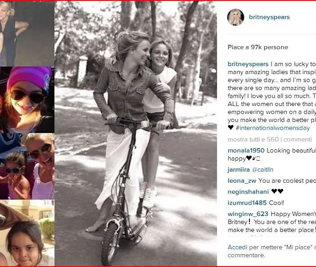Select the collage photo with child in sunglasses

28,166
